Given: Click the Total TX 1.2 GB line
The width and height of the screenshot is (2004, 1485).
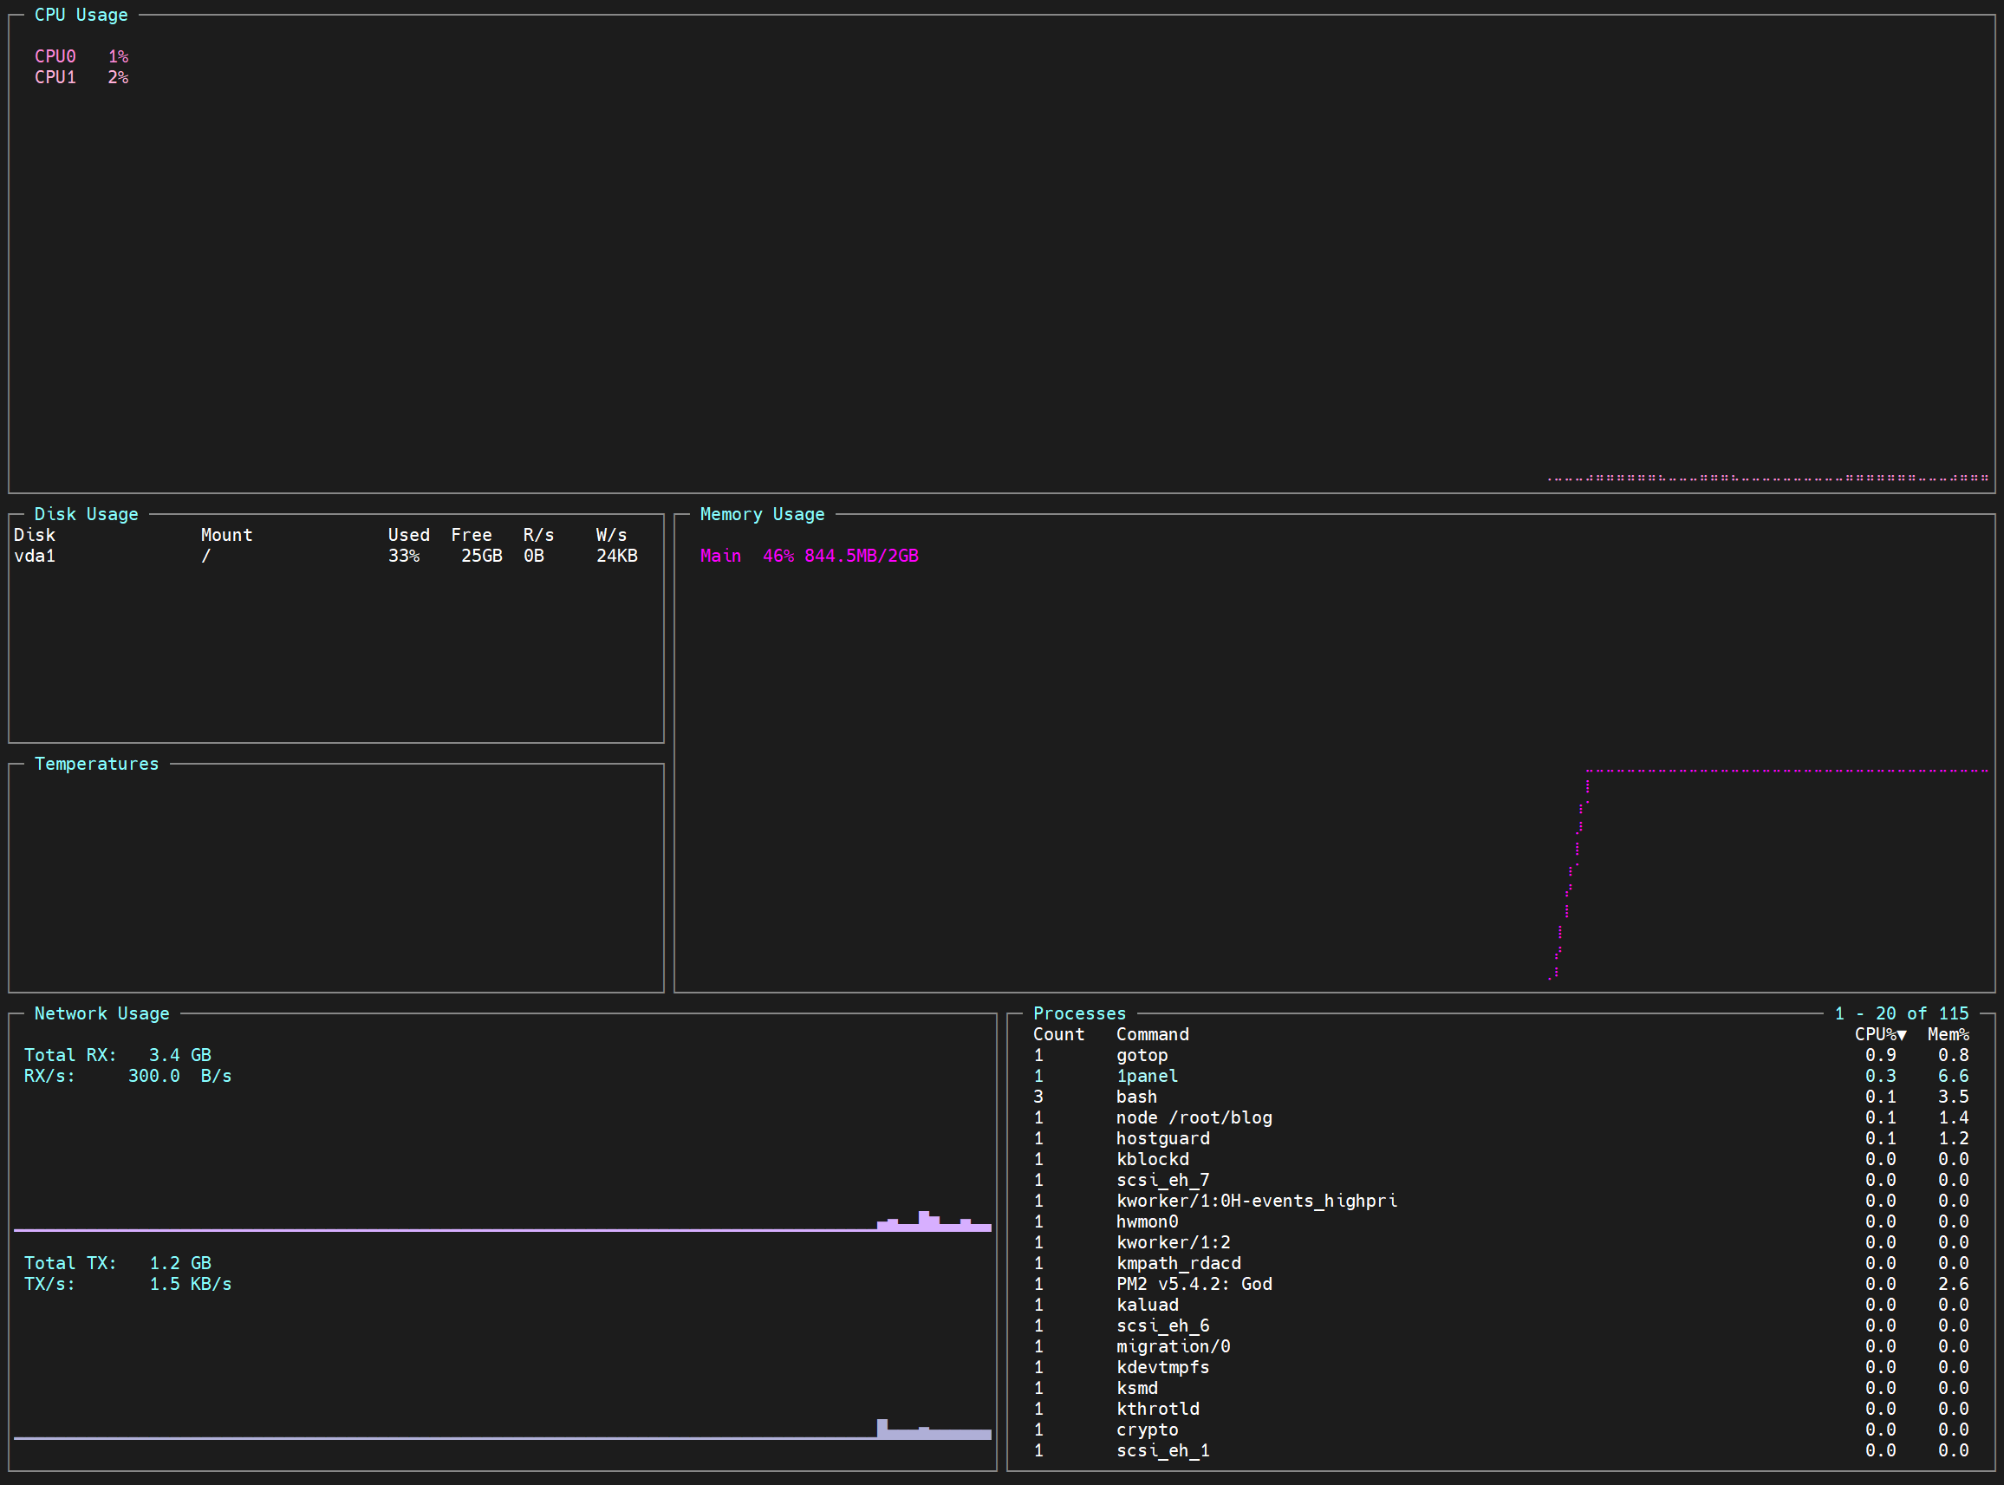Looking at the screenshot, I should point(118,1263).
